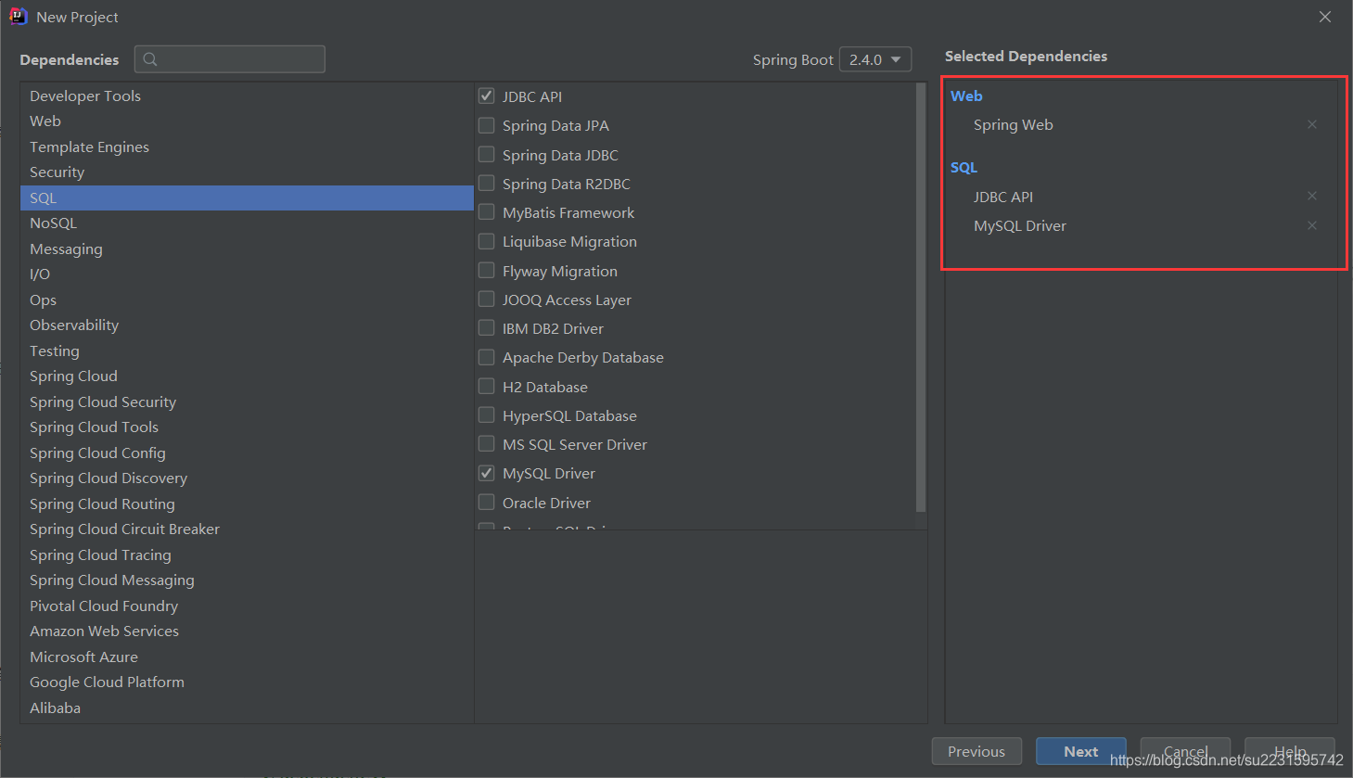Enable MyBatis Framework dependency
The height and width of the screenshot is (778, 1353).
coord(486,212)
